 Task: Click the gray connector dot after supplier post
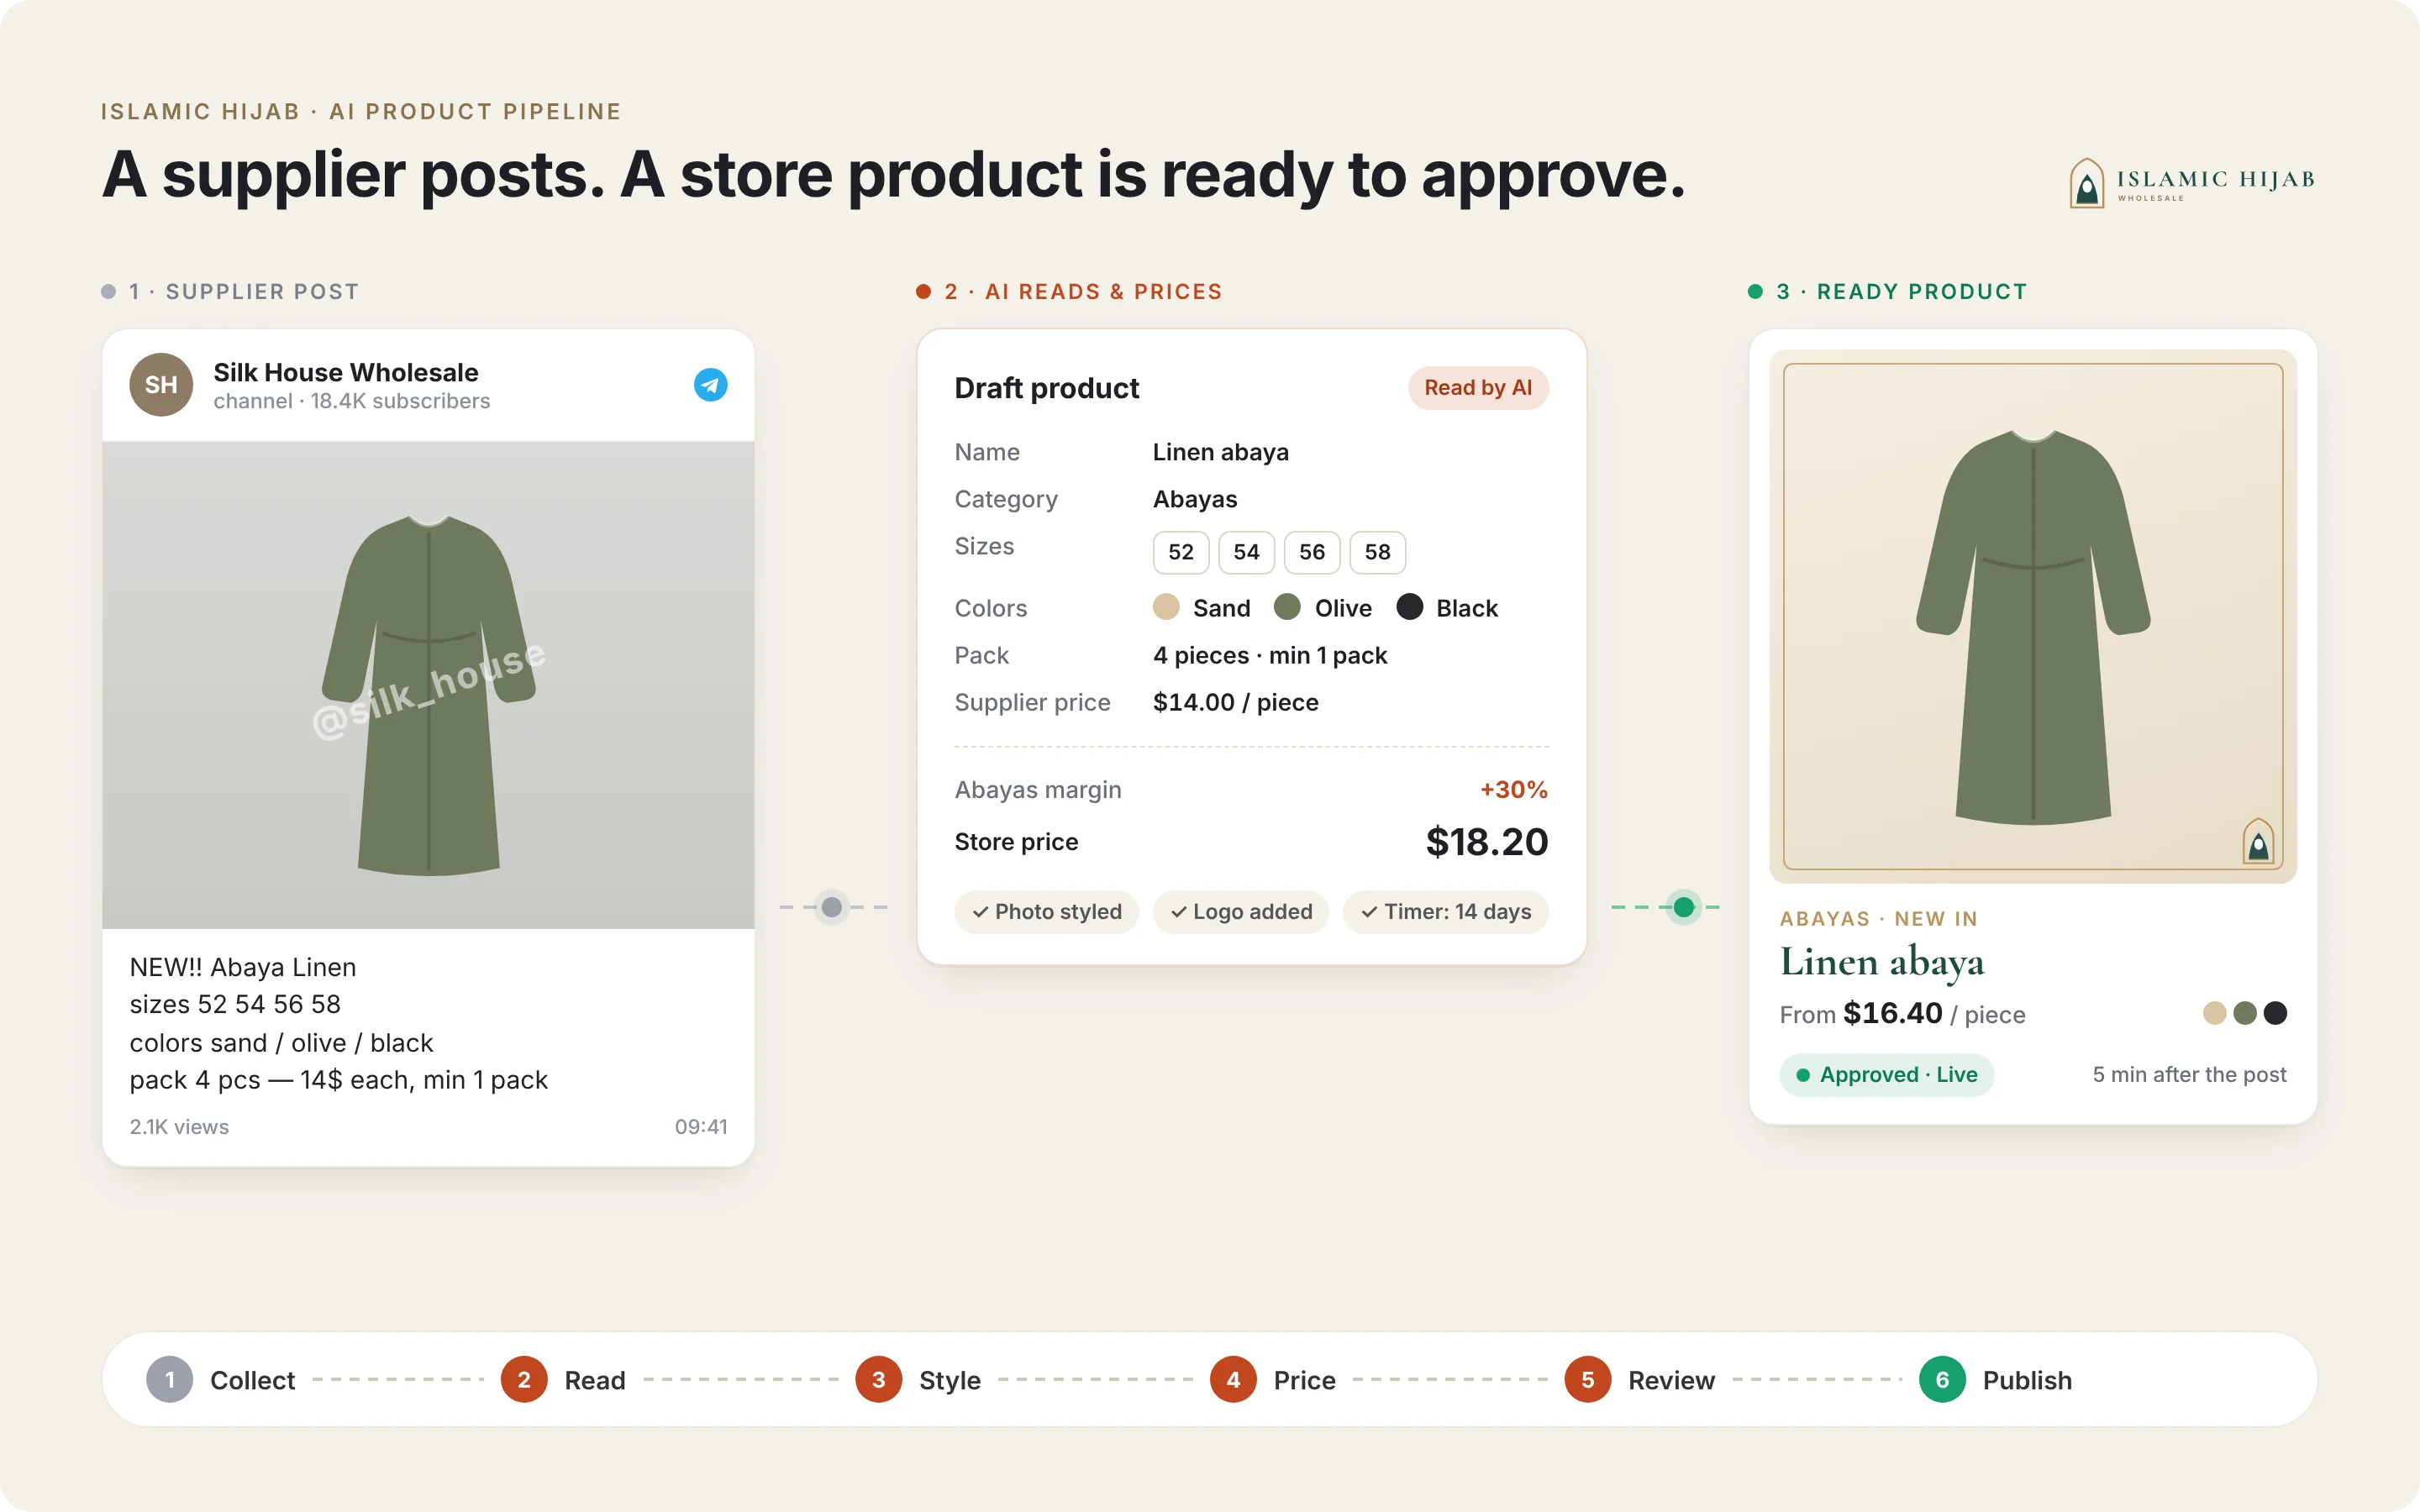(832, 907)
